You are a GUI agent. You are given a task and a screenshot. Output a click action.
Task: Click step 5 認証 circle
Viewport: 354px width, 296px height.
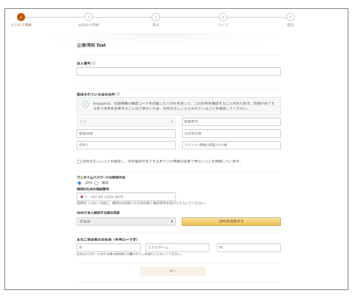[291, 17]
